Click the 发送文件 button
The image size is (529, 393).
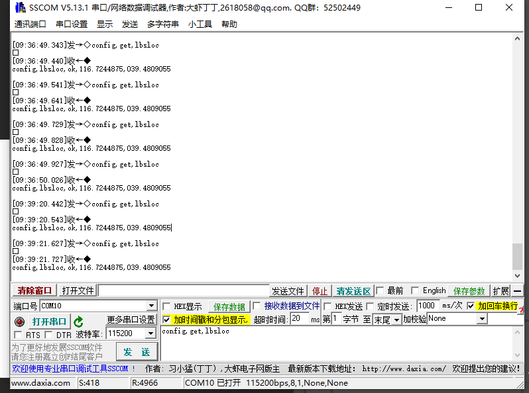click(288, 290)
